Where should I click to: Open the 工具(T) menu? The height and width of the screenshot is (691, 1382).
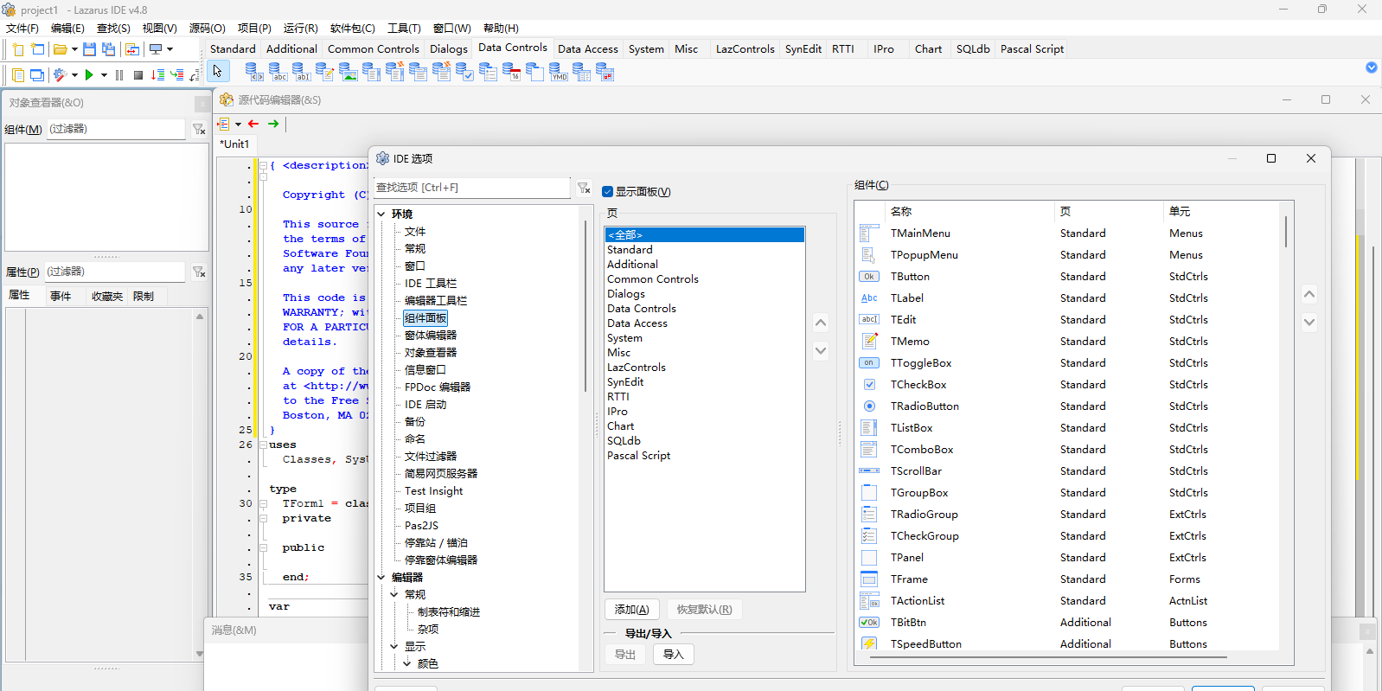click(x=405, y=29)
